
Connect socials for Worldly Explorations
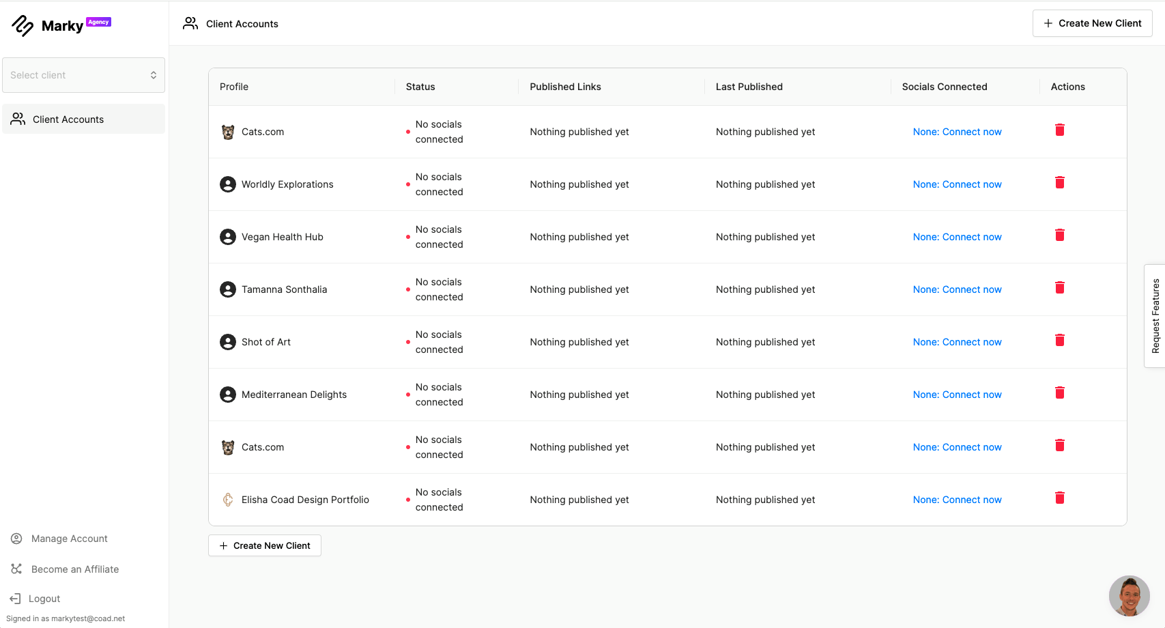pyautogui.click(x=957, y=184)
